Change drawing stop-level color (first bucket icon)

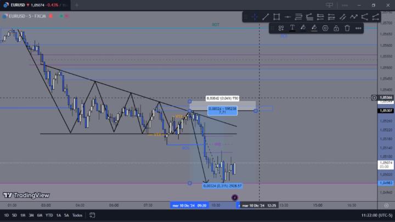pyautogui.click(x=303, y=28)
